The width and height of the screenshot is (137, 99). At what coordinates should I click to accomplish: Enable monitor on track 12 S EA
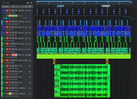16,77
